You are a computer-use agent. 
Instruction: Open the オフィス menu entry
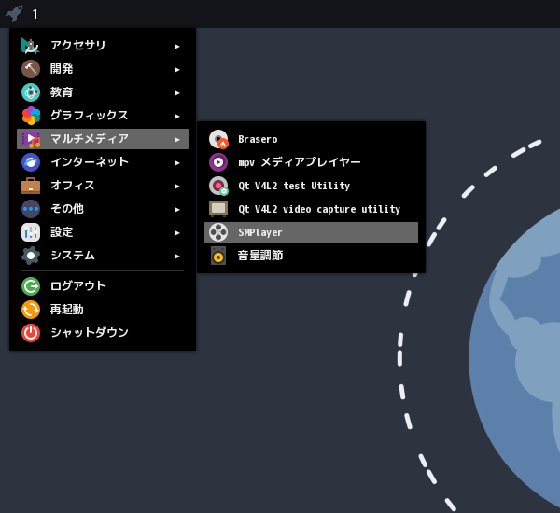[x=103, y=186]
